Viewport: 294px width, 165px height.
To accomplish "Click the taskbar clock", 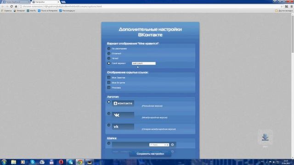I will 286,162.
